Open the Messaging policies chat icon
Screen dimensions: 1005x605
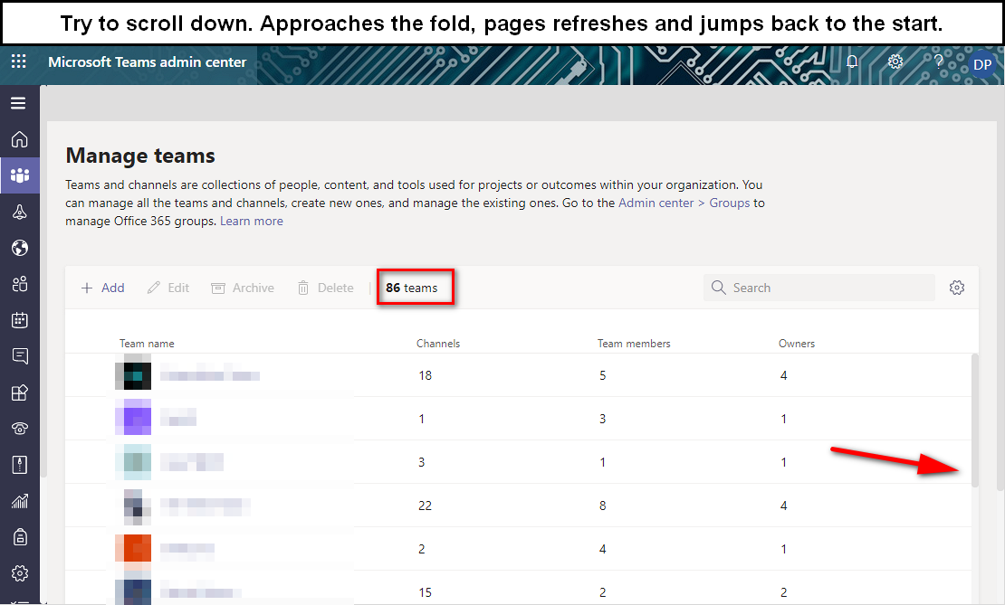tap(20, 356)
